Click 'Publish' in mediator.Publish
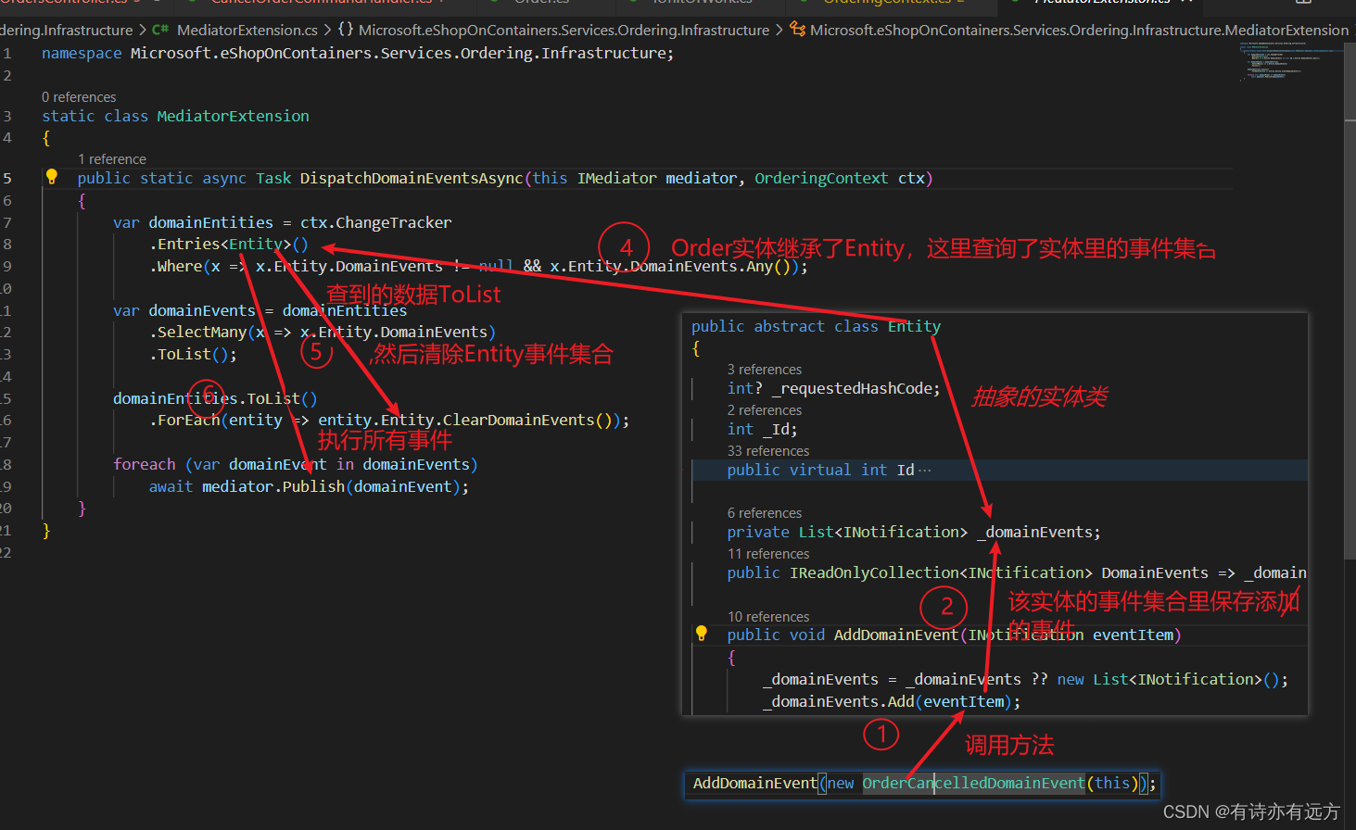 [x=313, y=486]
